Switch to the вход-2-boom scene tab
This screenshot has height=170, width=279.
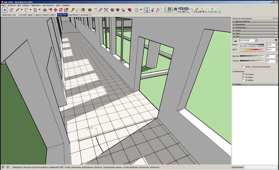pyautogui.click(x=73, y=15)
